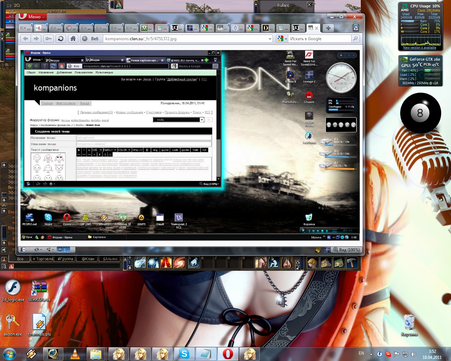Select the +Торговля chat tab

pos(43,259)
